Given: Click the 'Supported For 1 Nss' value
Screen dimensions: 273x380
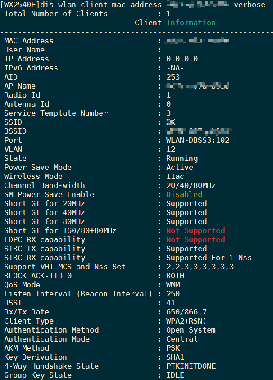Looking at the screenshot, I should [x=209, y=258].
